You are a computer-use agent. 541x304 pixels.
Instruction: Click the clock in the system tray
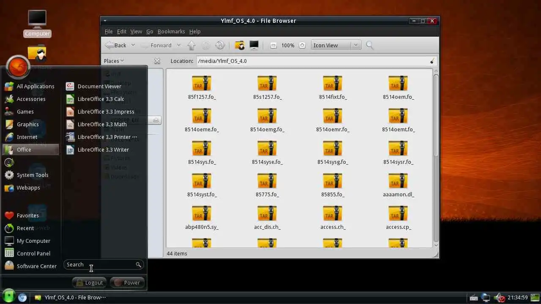click(x=518, y=298)
